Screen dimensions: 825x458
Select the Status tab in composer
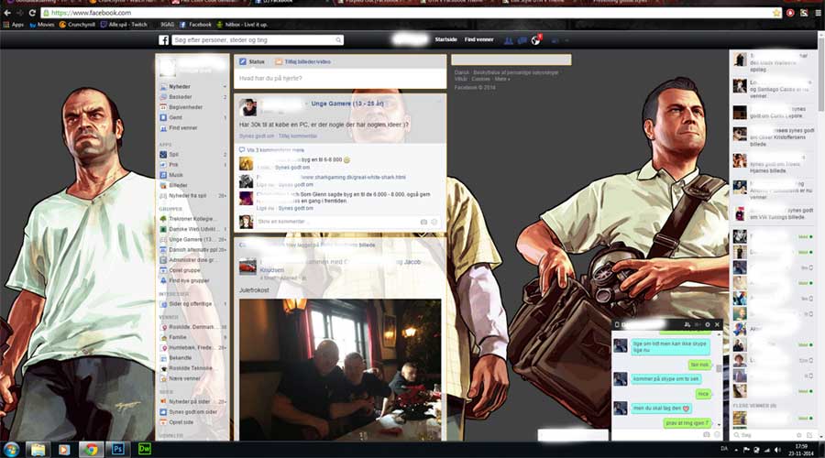252,61
